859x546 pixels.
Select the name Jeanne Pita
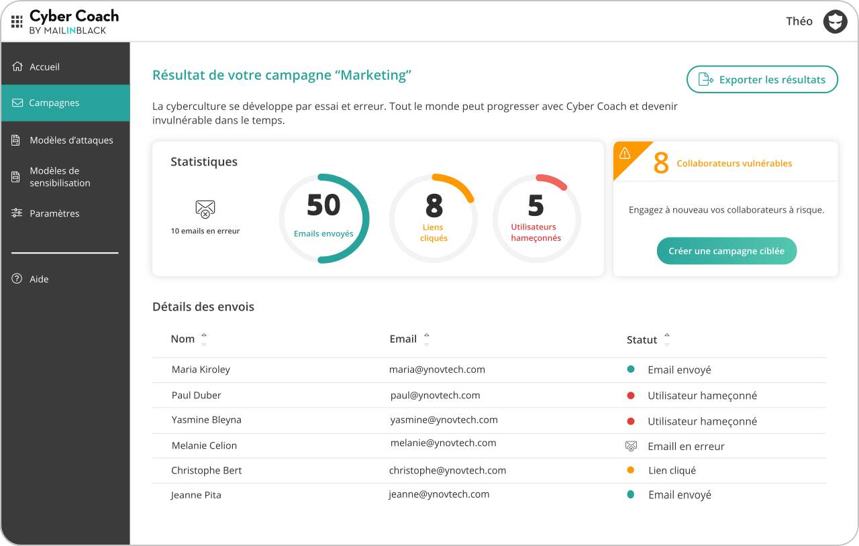[x=196, y=495]
